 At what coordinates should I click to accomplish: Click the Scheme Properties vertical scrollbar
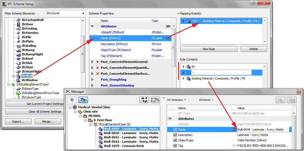pos(174,48)
